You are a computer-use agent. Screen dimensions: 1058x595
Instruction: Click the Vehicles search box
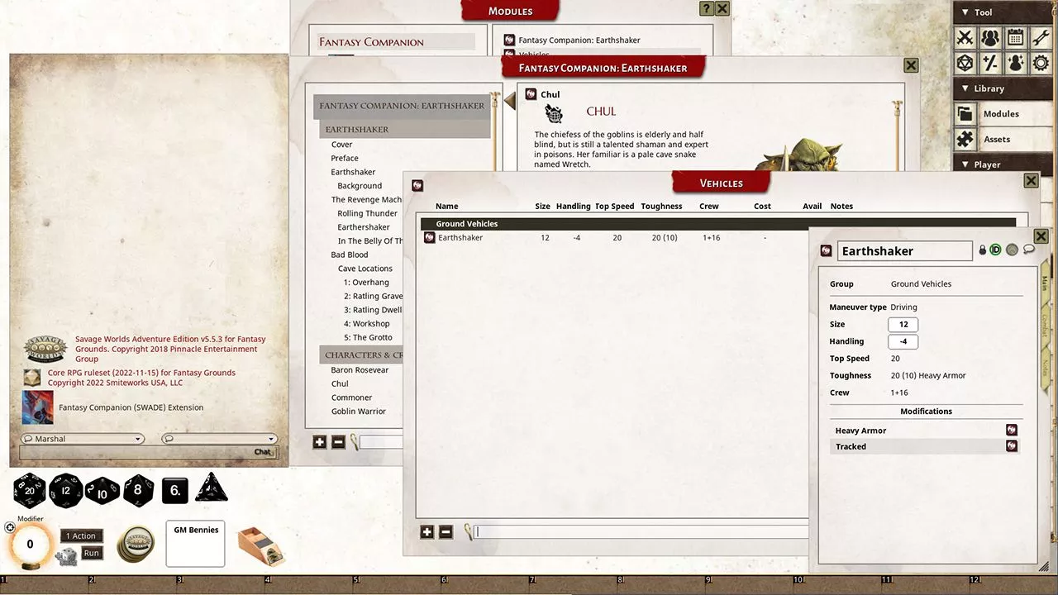(641, 532)
